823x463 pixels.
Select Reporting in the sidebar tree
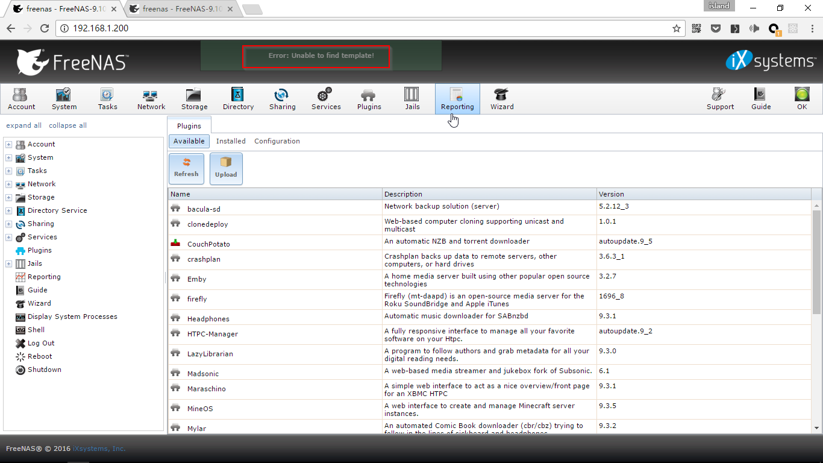(x=44, y=277)
